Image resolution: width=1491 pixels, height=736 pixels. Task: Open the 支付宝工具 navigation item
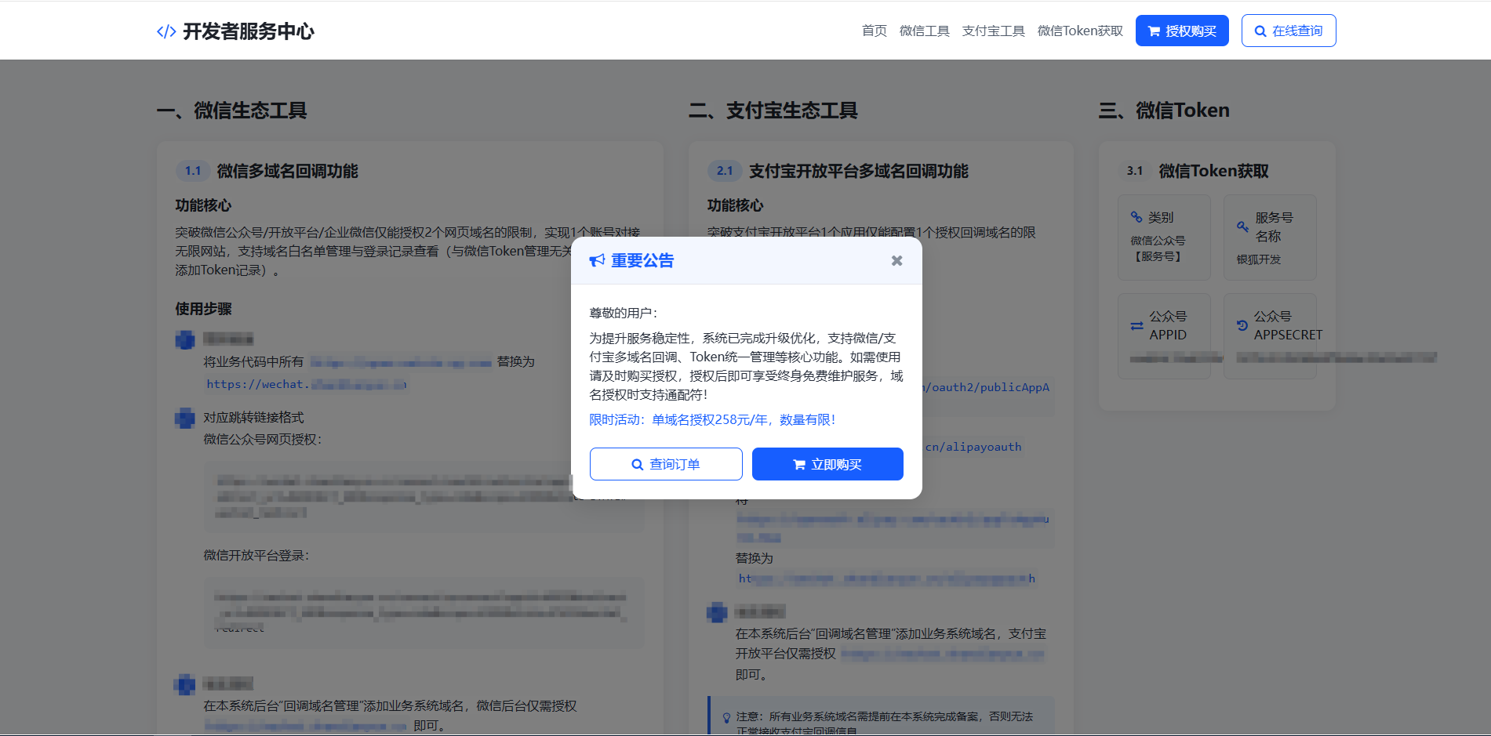(993, 31)
